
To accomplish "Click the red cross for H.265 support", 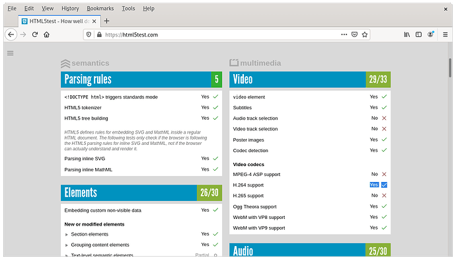I will pyautogui.click(x=384, y=196).
